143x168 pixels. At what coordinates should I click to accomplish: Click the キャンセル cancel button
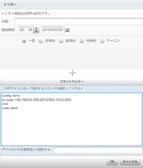[x=130, y=162]
